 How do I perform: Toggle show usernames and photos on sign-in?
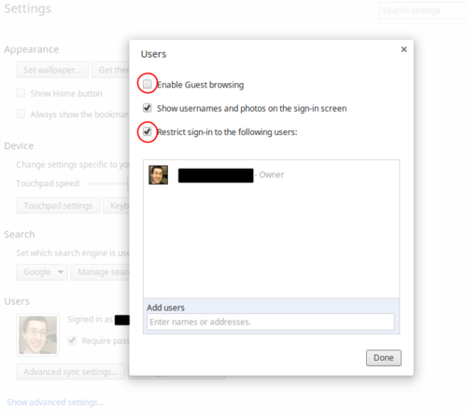(x=147, y=108)
